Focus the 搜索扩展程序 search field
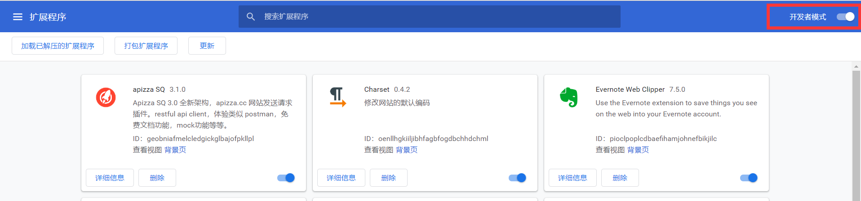Screen dimensions: 861x201 pyautogui.click(x=429, y=17)
